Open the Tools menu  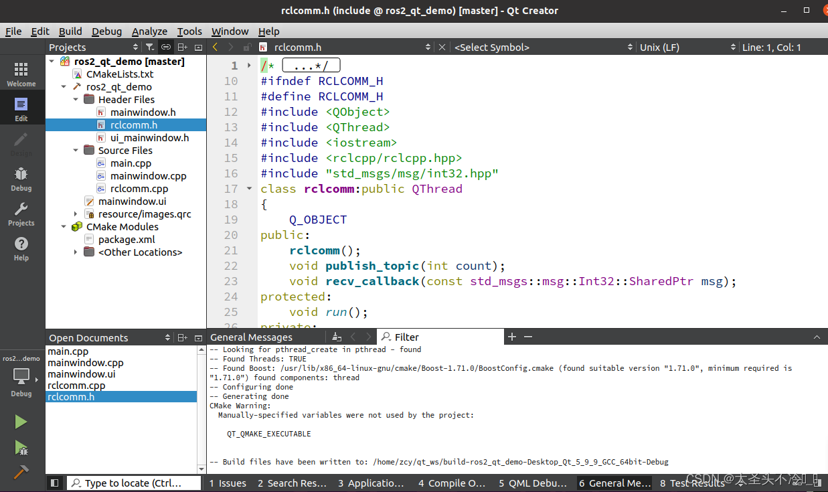[189, 31]
